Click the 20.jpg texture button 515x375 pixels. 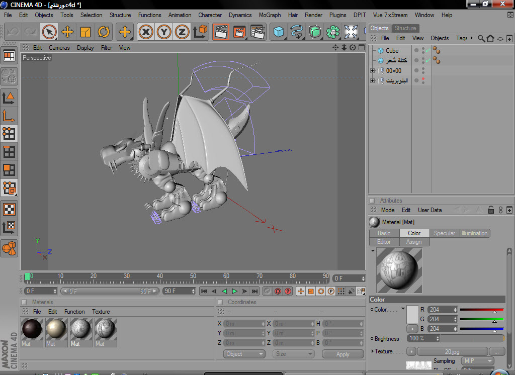coord(452,351)
